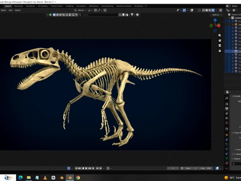This screenshot has width=241, height=181.
Task: Toggle viewport gizmo display button
Action: tap(184, 10)
